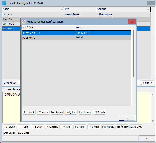This screenshot has width=156, height=143.
Task: Click the Wert column header
Action: (x=103, y=28)
